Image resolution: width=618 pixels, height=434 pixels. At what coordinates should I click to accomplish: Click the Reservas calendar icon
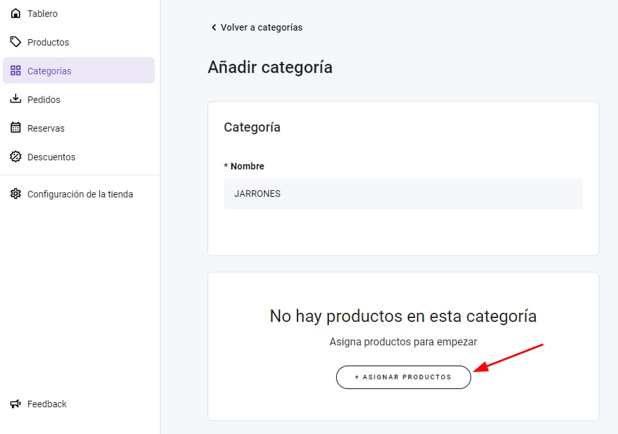click(x=16, y=128)
